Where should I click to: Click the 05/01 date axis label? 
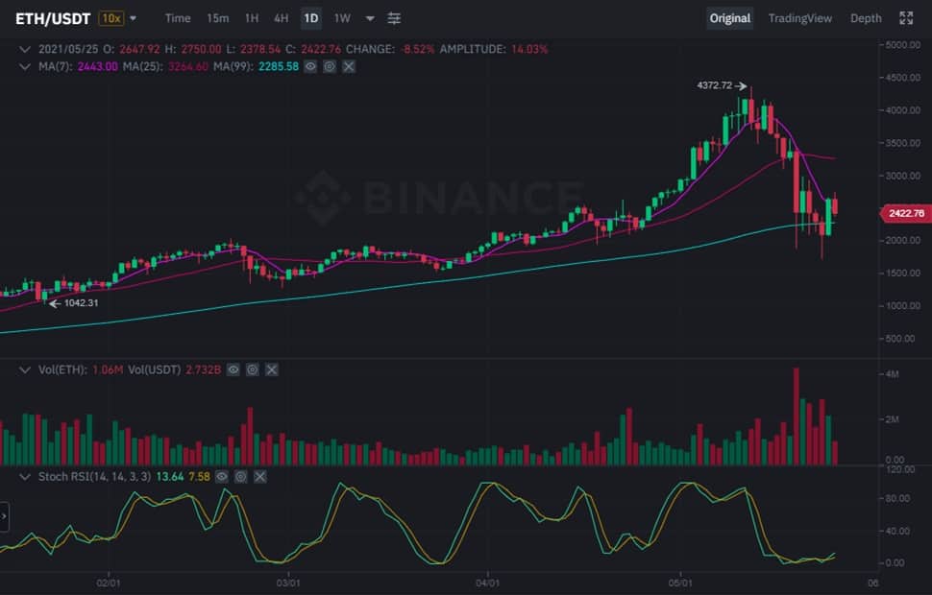[x=680, y=583]
